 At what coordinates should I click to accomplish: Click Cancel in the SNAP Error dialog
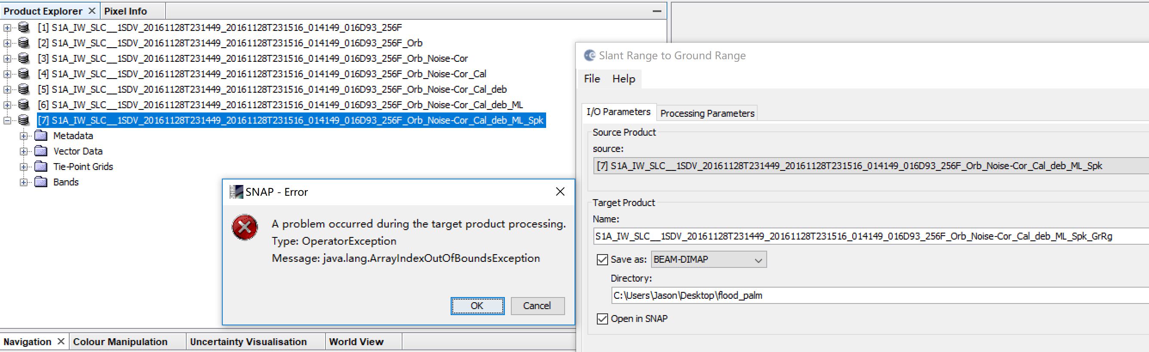tap(538, 306)
